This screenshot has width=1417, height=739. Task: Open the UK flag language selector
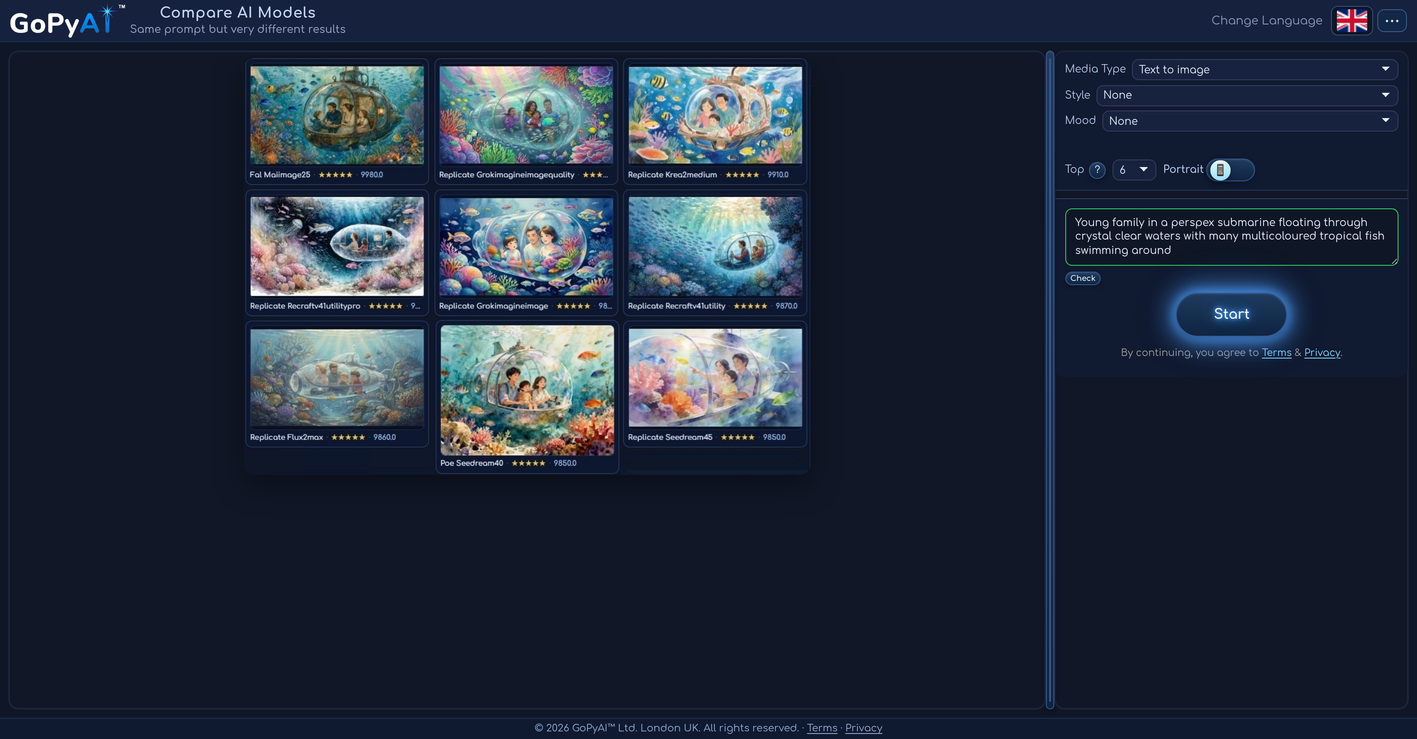pos(1352,21)
